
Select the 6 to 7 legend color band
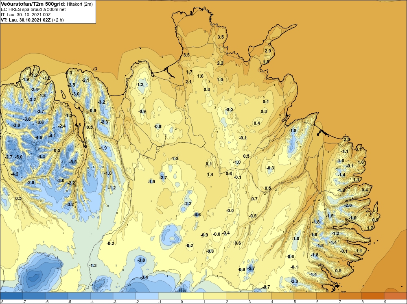click(328, 296)
